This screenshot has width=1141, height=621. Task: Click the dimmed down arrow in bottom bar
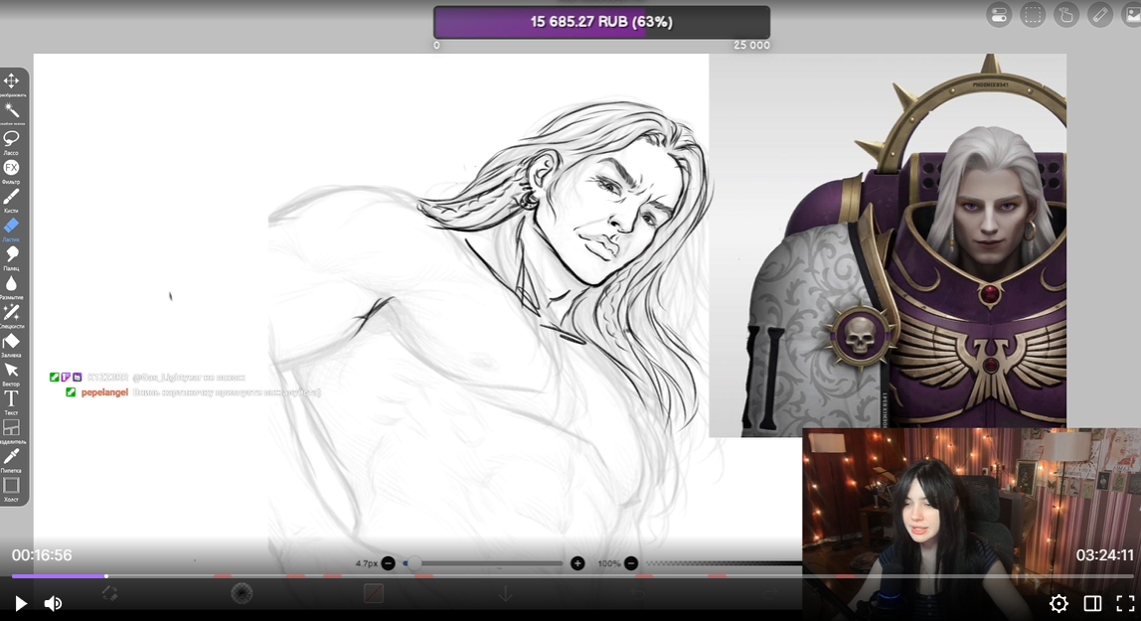pos(505,594)
